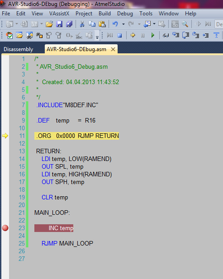Toggle the breakpoint on line 23

click(5, 228)
